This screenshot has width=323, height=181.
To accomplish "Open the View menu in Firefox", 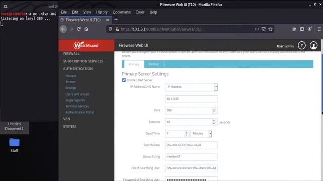I will 87,12.
